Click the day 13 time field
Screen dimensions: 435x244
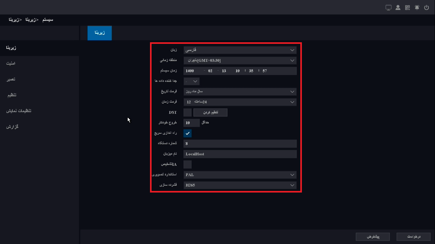(224, 71)
